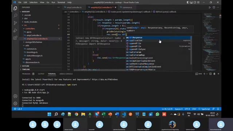Open the Manage gear icon
The width and height of the screenshot is (233, 131).
15,103
